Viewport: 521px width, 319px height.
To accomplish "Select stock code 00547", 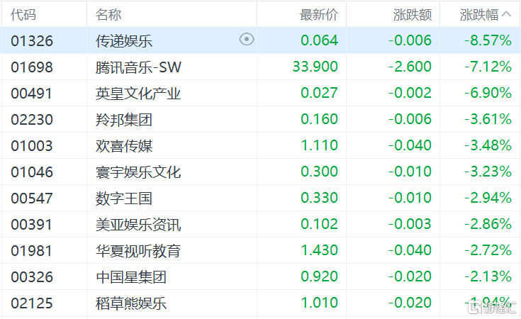I will [x=32, y=198].
